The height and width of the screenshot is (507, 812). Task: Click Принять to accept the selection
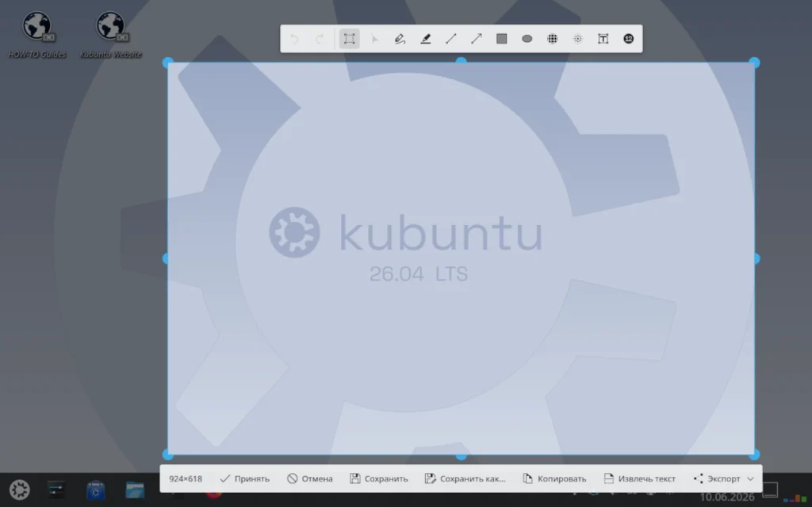(245, 478)
